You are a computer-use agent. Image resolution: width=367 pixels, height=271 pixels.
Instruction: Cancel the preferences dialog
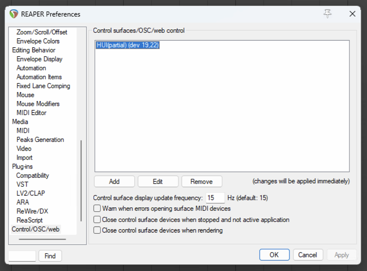308,255
